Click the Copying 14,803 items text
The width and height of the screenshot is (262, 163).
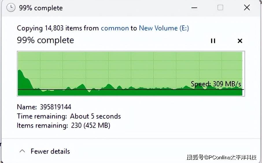click(58, 28)
